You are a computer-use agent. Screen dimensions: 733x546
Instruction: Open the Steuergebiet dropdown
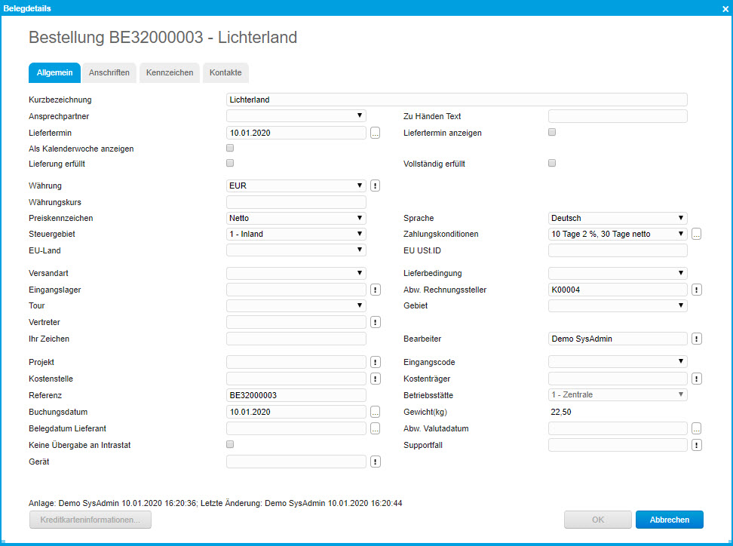[296, 234]
